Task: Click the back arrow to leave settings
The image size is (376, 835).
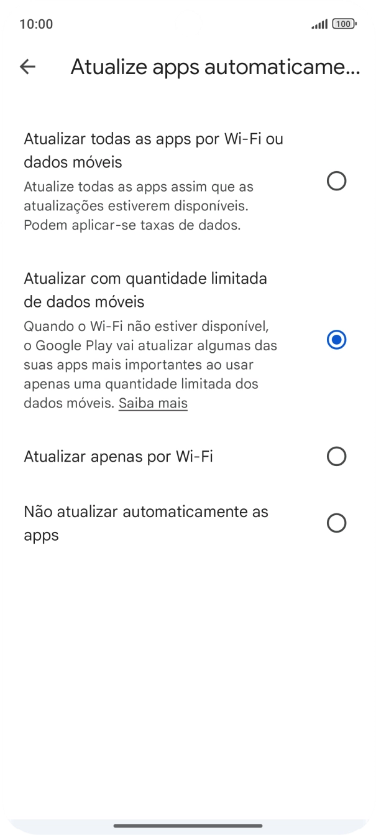Action: point(29,67)
